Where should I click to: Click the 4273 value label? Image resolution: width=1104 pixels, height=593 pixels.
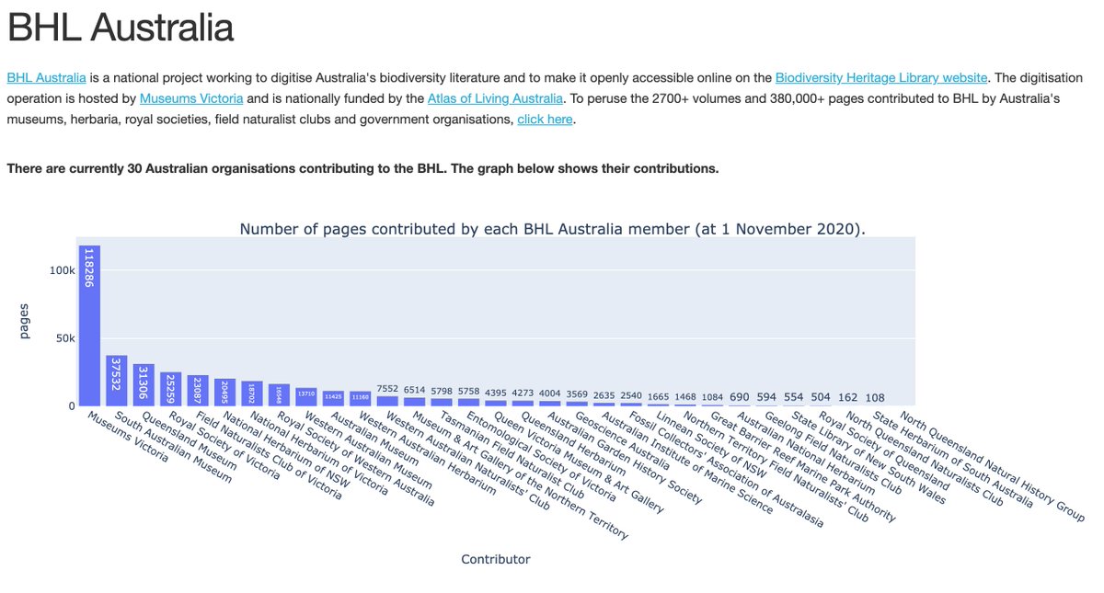(523, 393)
